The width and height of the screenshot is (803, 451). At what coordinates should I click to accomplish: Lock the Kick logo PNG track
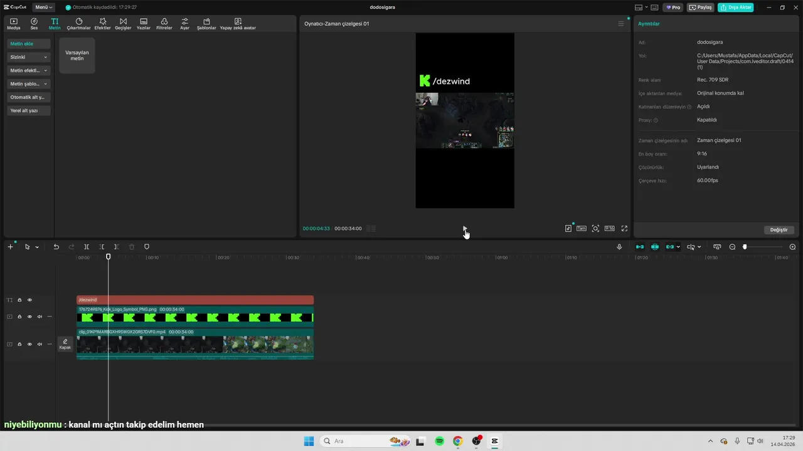[19, 317]
